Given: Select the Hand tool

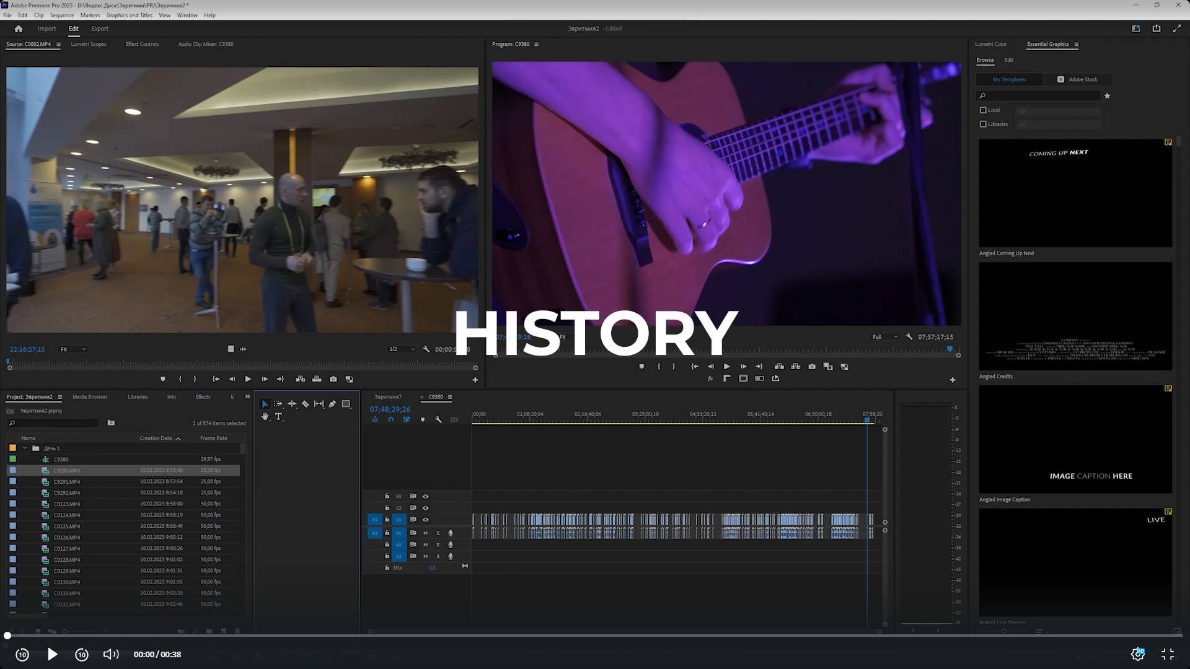Looking at the screenshot, I should 265,417.
